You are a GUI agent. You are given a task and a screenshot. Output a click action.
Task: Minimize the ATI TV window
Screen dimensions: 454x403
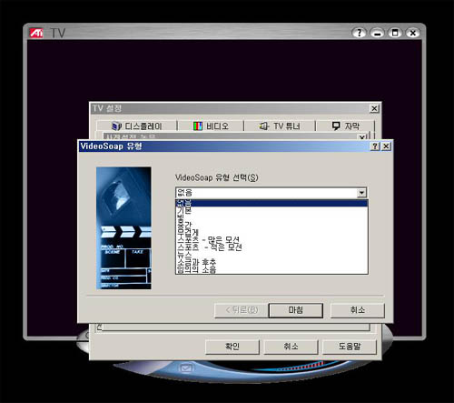coord(377,33)
